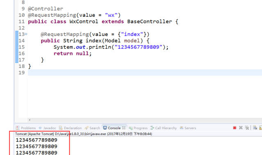Click the BaseController class name in code

tap(149, 22)
